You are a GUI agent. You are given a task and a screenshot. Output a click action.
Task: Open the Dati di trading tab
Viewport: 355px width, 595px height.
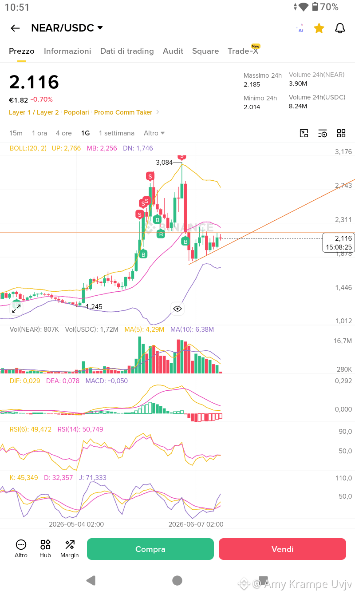[127, 51]
